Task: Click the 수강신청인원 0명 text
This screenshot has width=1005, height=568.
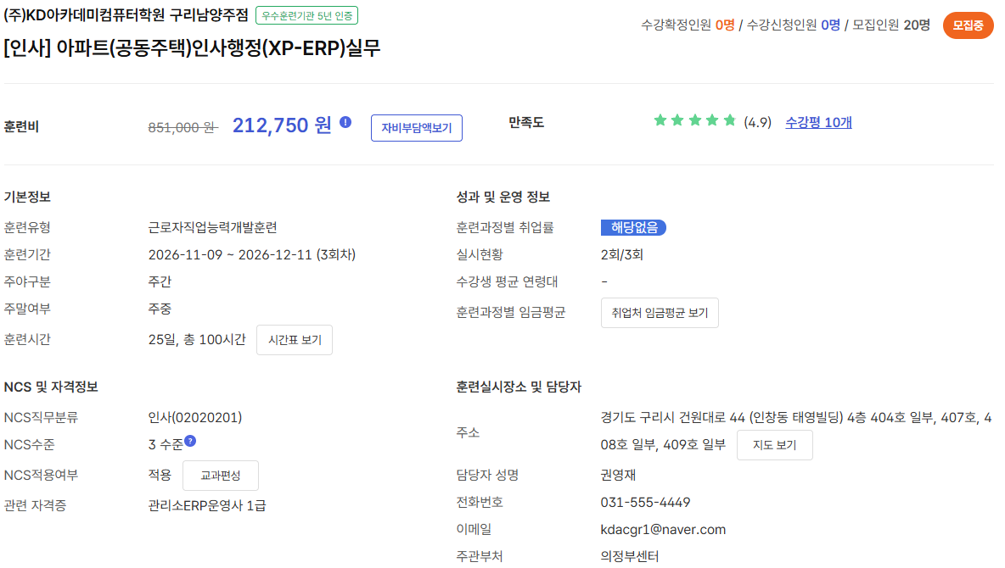Action: 794,25
